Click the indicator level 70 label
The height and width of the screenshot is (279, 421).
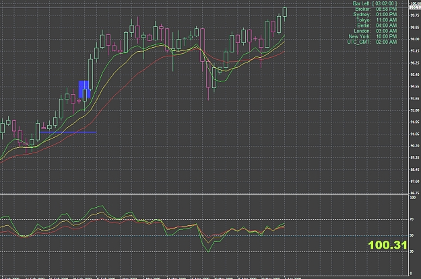click(x=412, y=219)
